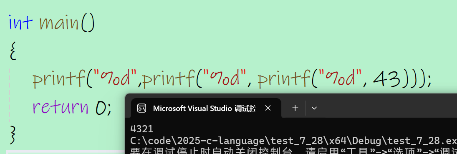The height and width of the screenshot is (154, 457).
Task: Click the console icon in the terminal tab
Action: (141, 108)
